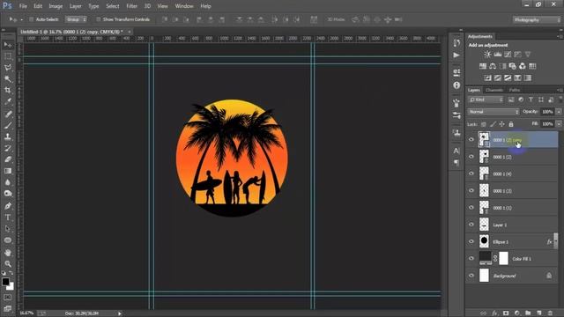
Task: Click the background color swatch
Action: coord(11,286)
